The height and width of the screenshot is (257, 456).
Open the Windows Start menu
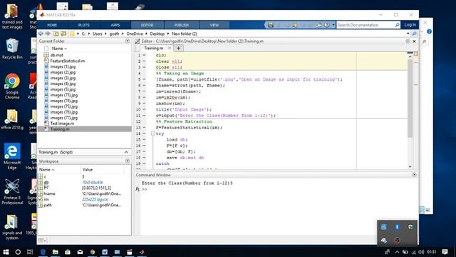coord(6,252)
